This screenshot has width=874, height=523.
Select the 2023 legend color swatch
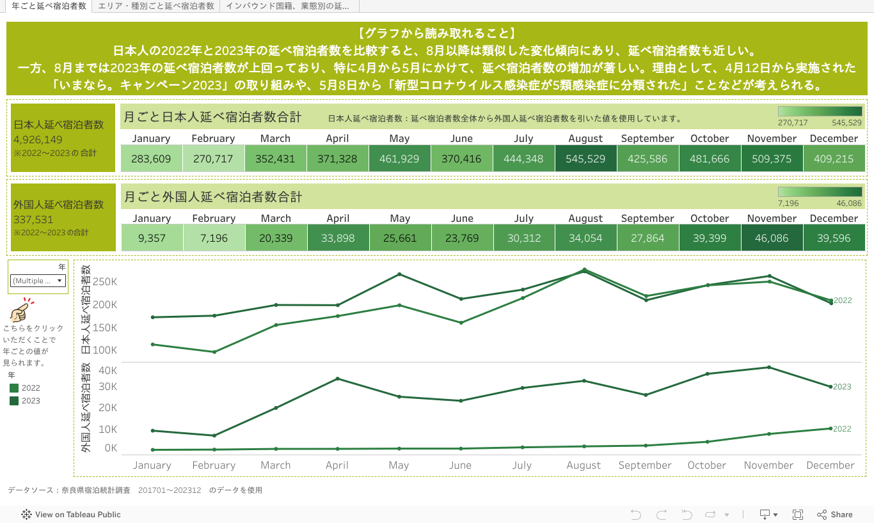13,401
